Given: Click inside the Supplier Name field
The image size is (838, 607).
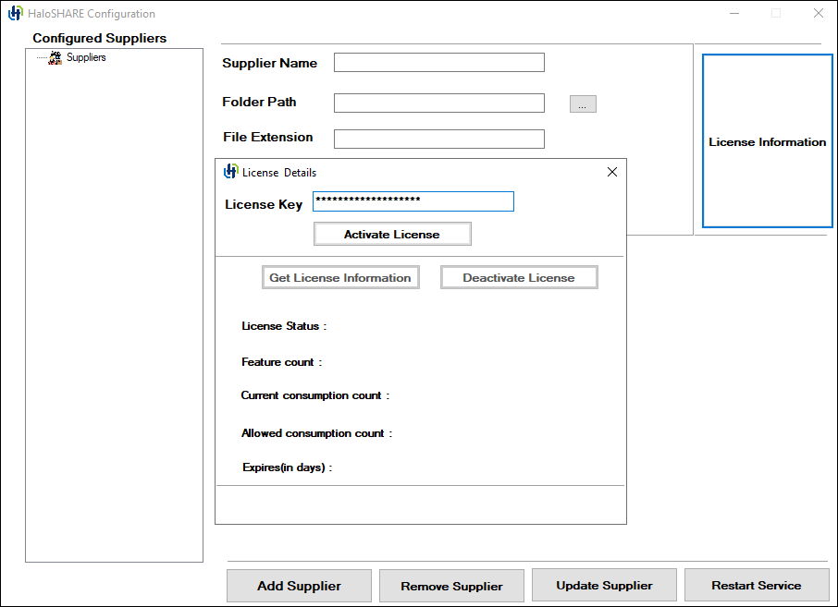Looking at the screenshot, I should click(438, 62).
